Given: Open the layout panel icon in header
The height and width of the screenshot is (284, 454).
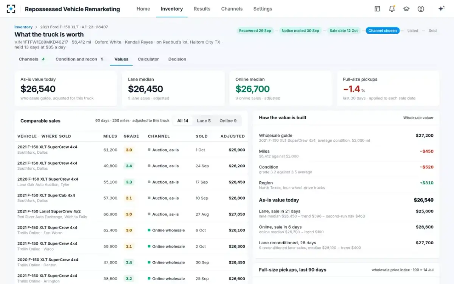Looking at the screenshot, I should (x=377, y=9).
